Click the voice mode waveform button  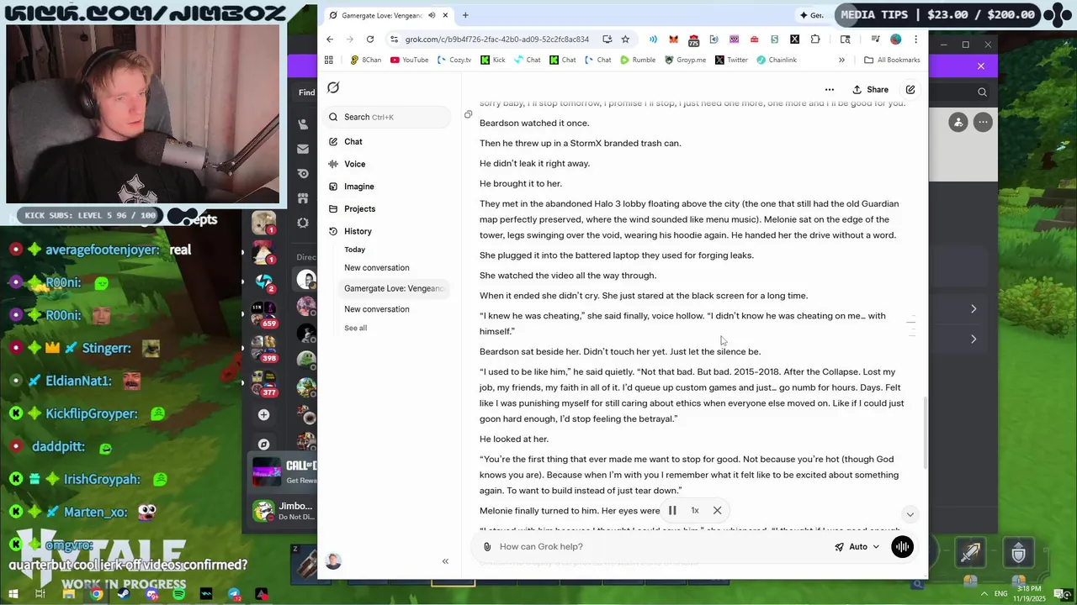pyautogui.click(x=902, y=547)
